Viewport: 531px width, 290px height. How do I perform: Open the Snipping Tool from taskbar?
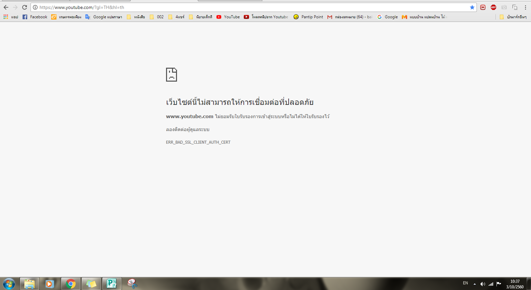tap(132, 284)
